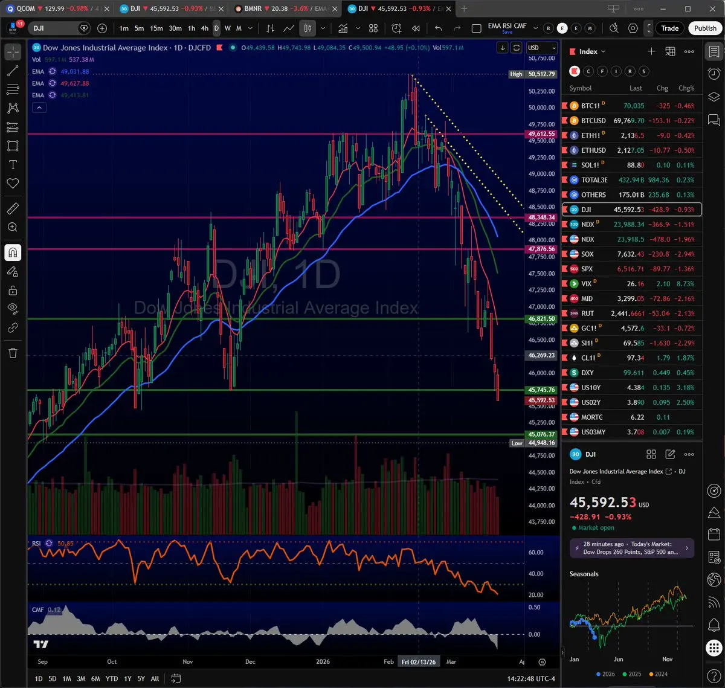725x688 pixels.
Task: Select the 5m timeframe
Action: [139, 28]
